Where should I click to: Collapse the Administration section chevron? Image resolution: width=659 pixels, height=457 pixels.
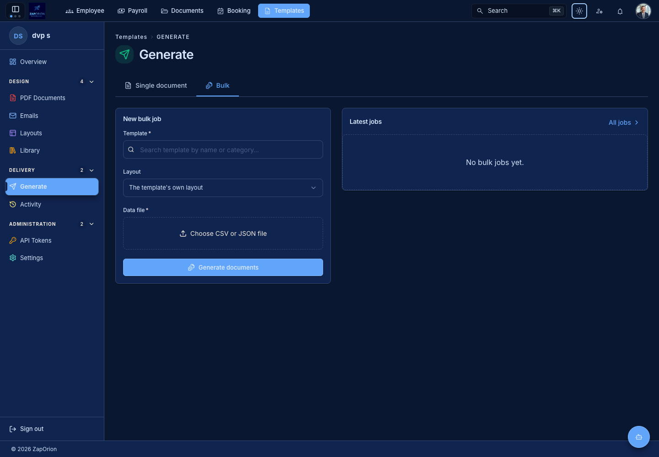coord(92,224)
